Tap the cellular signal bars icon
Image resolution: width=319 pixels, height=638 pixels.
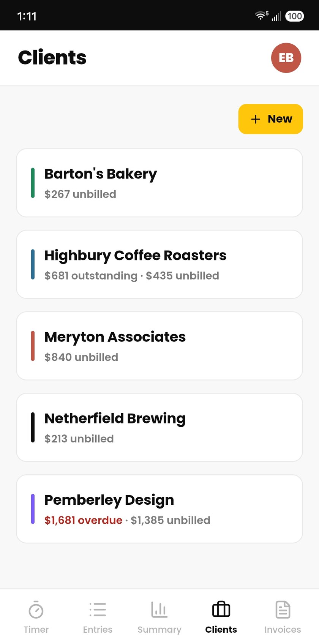[276, 16]
